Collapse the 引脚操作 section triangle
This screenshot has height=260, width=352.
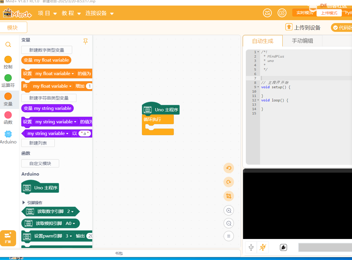pos(24,202)
